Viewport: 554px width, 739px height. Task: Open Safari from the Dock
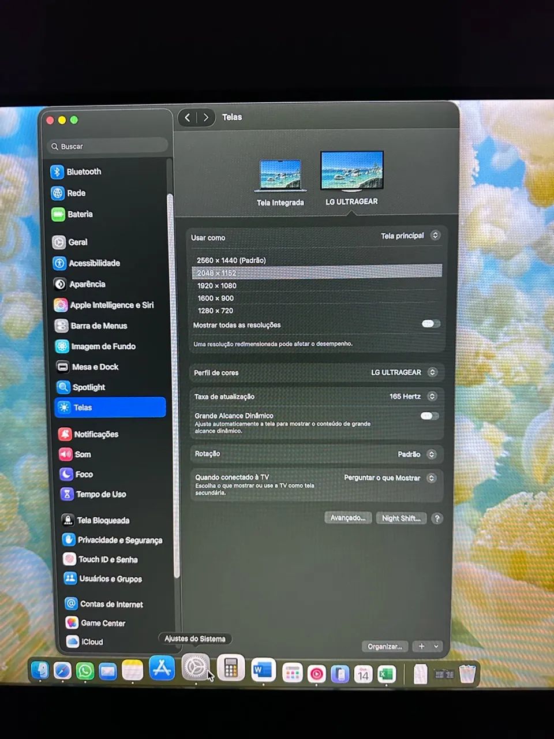62,671
